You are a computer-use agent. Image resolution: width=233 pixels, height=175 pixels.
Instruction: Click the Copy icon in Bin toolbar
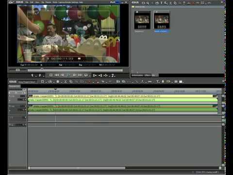tap(175, 3)
